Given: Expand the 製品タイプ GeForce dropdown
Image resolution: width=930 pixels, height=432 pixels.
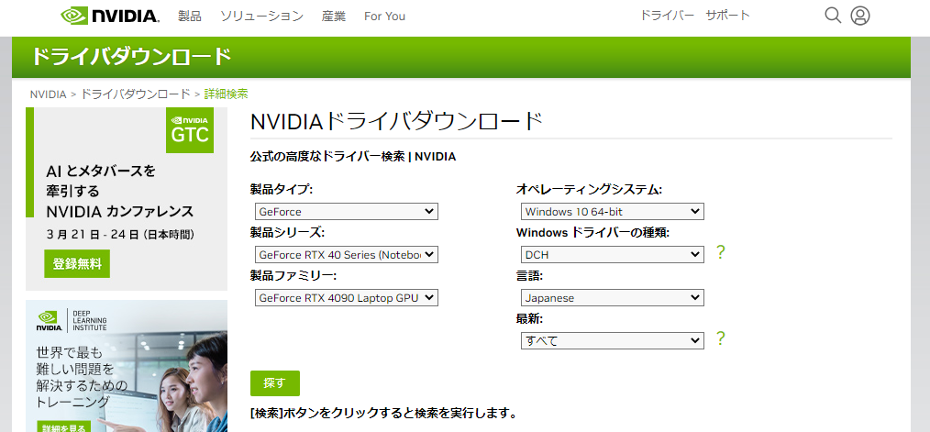Looking at the screenshot, I should (x=347, y=211).
